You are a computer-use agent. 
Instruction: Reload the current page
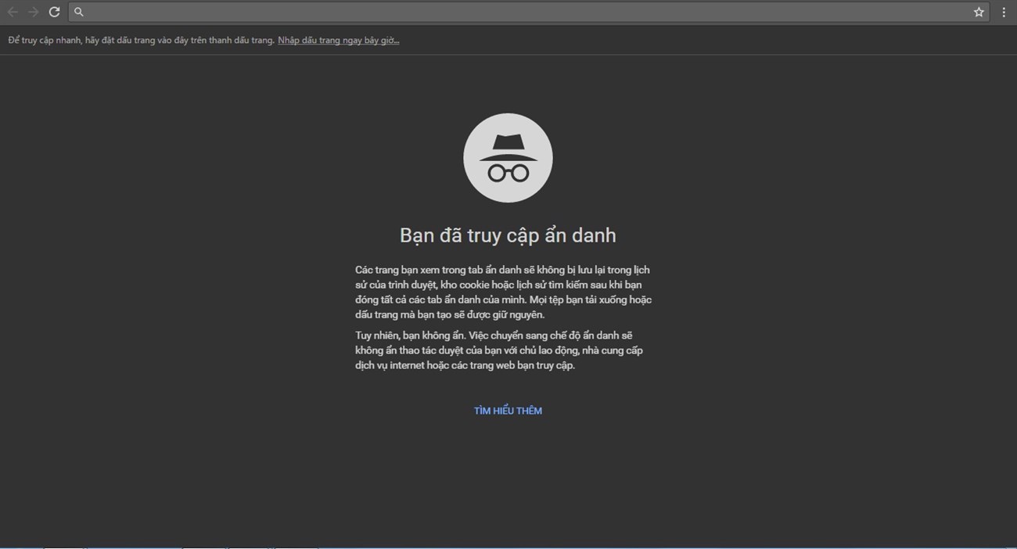tap(55, 12)
